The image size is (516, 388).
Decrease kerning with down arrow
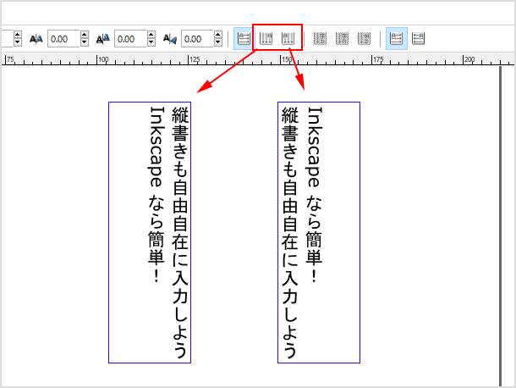coord(218,43)
